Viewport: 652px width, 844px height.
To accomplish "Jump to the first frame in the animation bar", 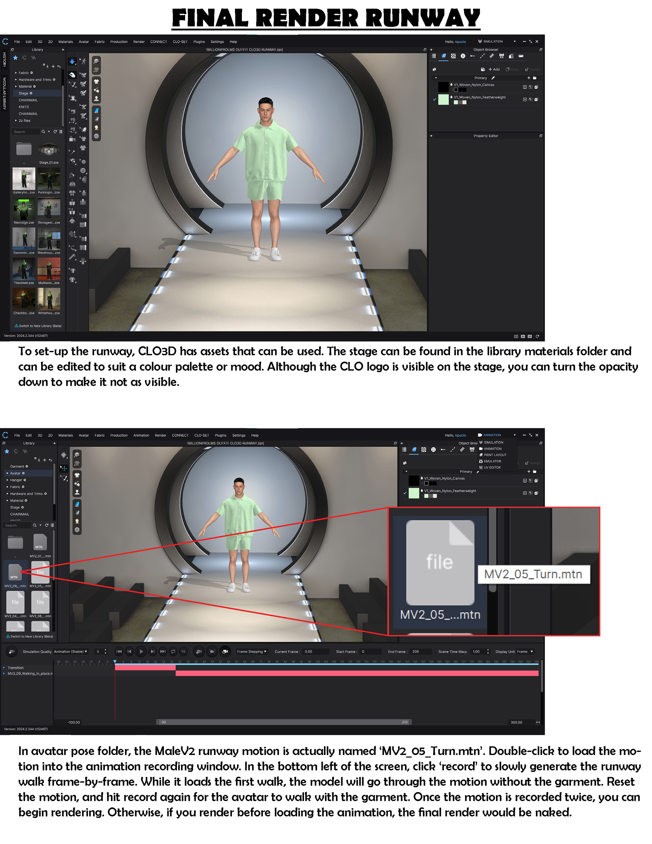I will coord(119,651).
